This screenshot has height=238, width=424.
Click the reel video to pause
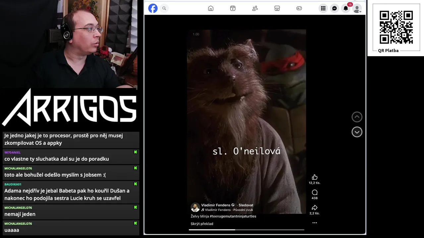246,122
